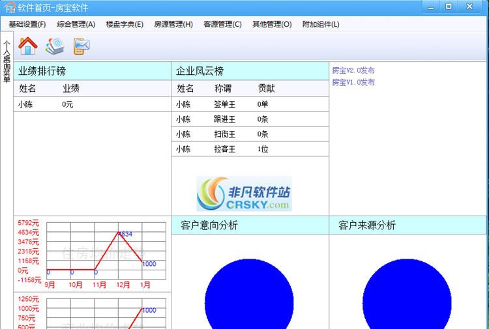Viewport: 489px width, 329px height.
Task: Click the 客户来源分析 header
Action: pos(408,225)
